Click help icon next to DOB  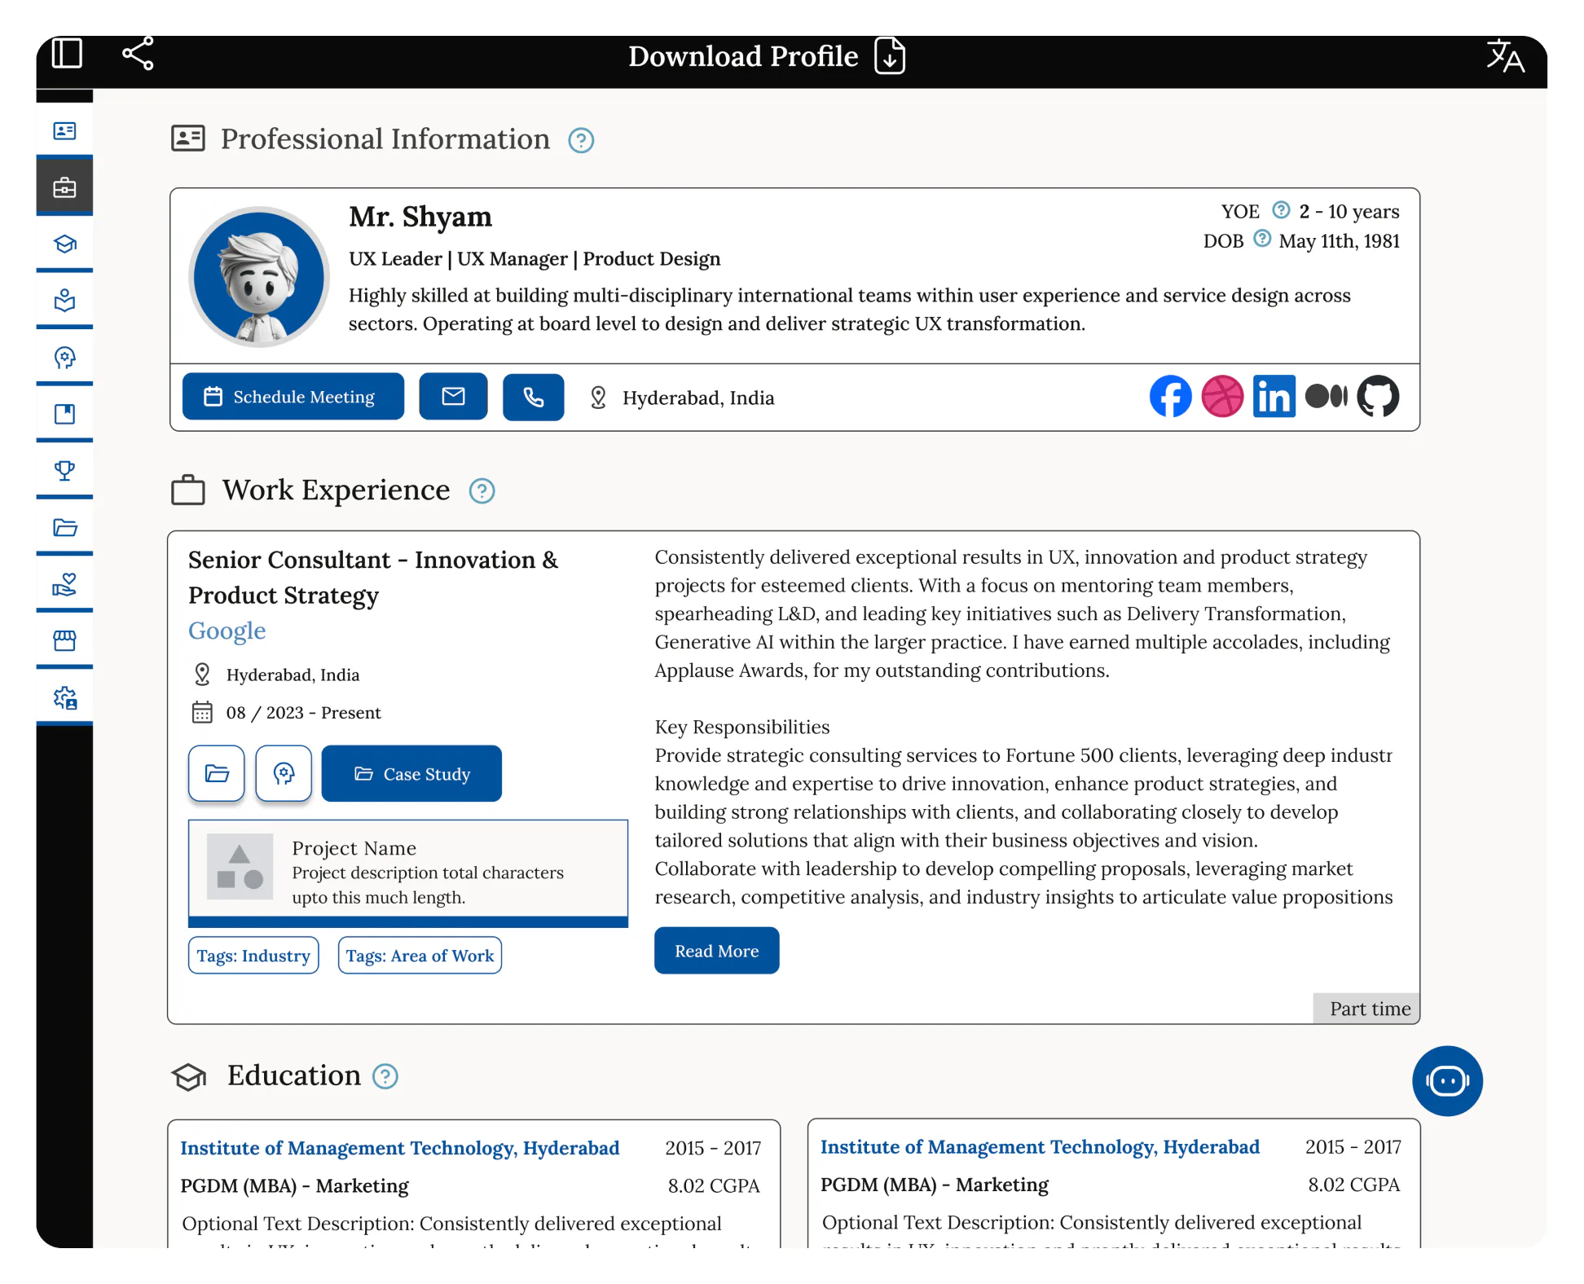[1261, 239]
